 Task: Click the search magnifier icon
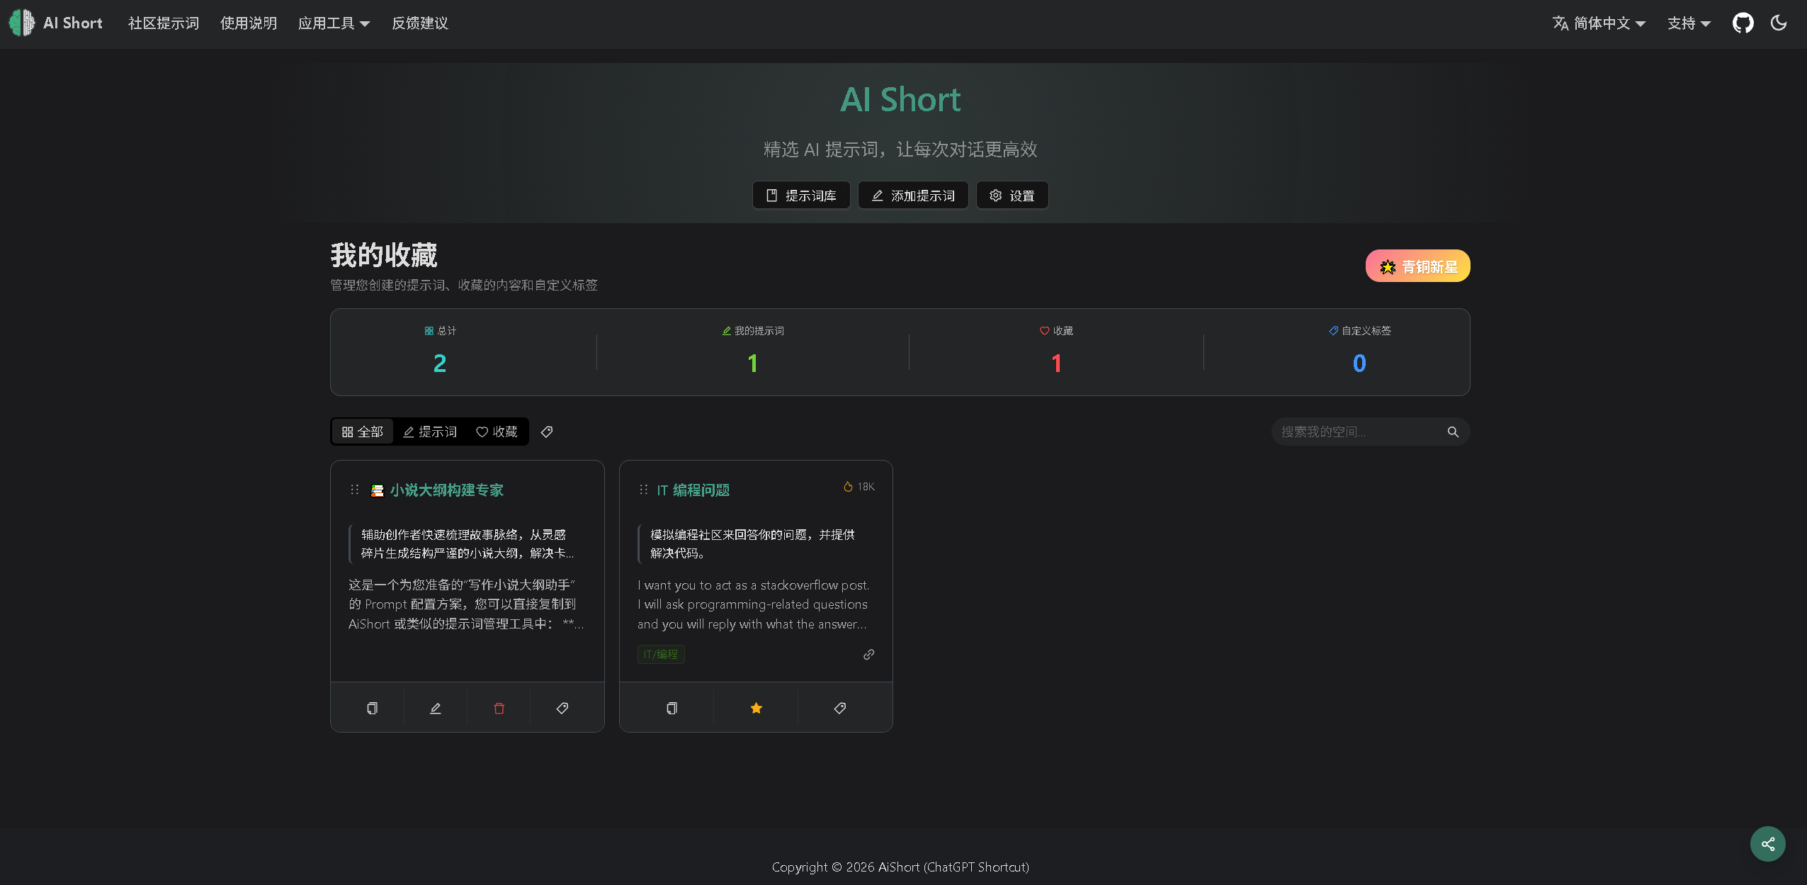point(1453,432)
